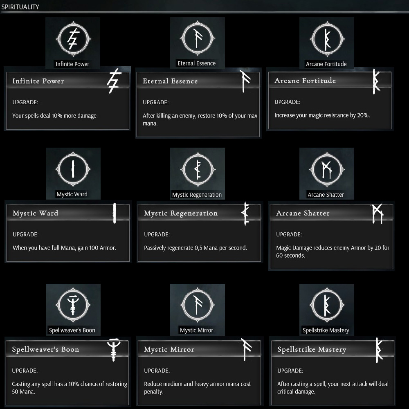Select the Arcane Shatter card header rune

[x=377, y=213]
